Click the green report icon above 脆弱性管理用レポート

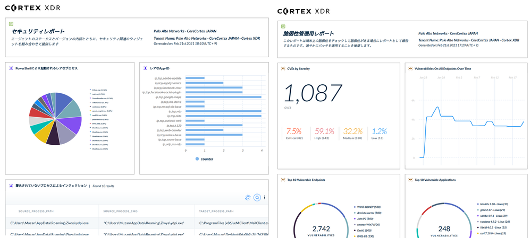[x=283, y=26]
